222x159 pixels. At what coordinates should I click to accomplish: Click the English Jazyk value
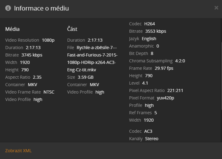(x=149, y=39)
